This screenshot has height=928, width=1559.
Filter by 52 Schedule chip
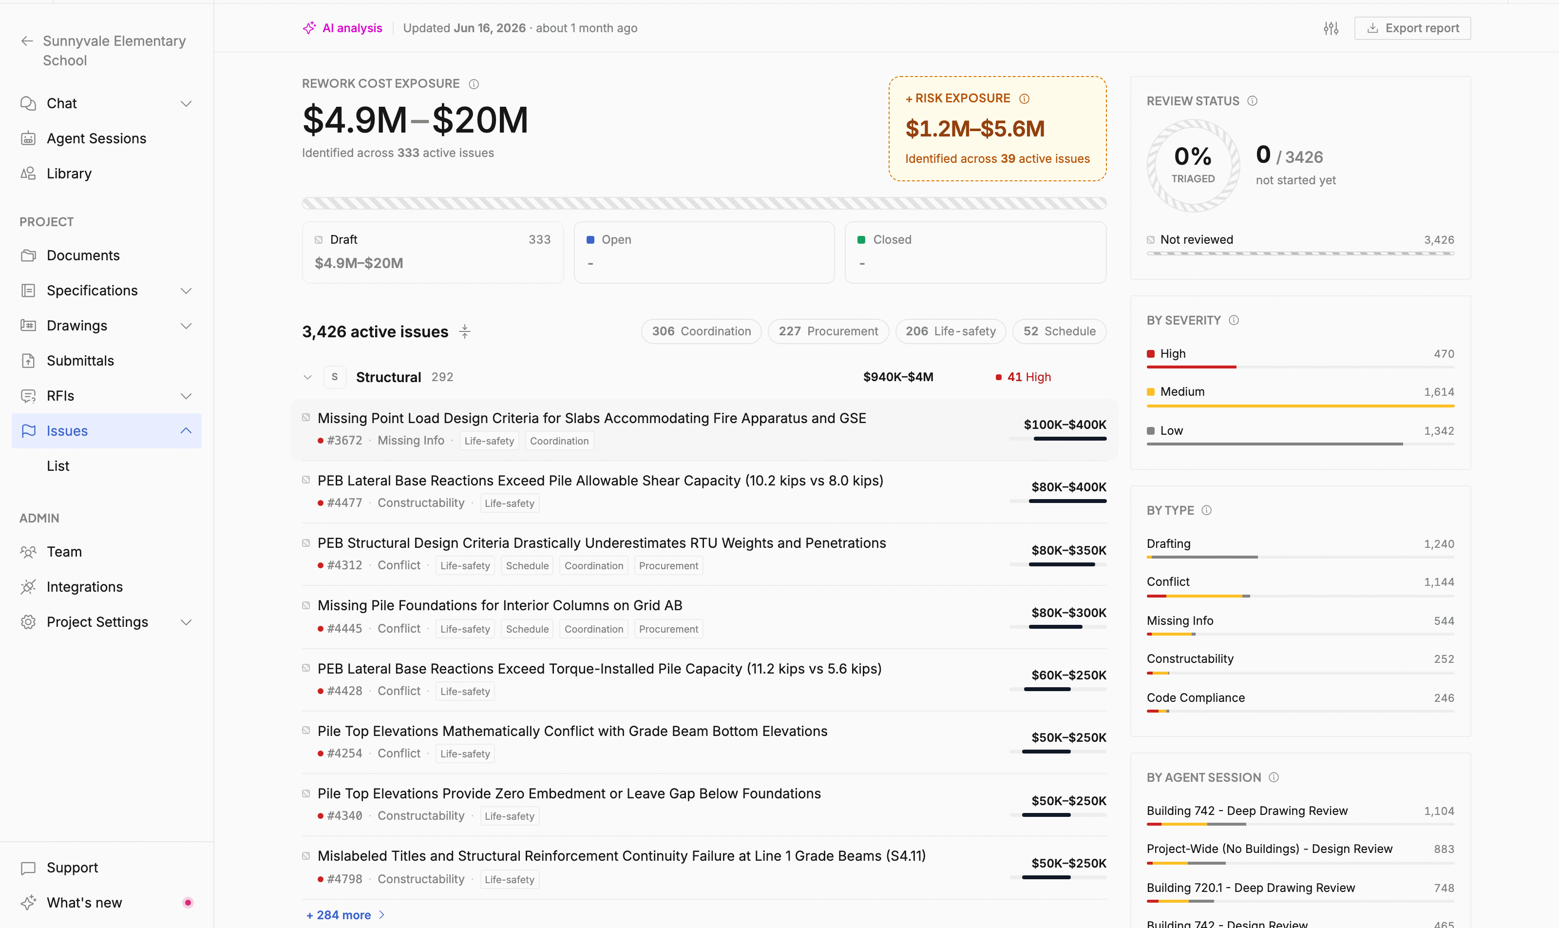(1059, 331)
